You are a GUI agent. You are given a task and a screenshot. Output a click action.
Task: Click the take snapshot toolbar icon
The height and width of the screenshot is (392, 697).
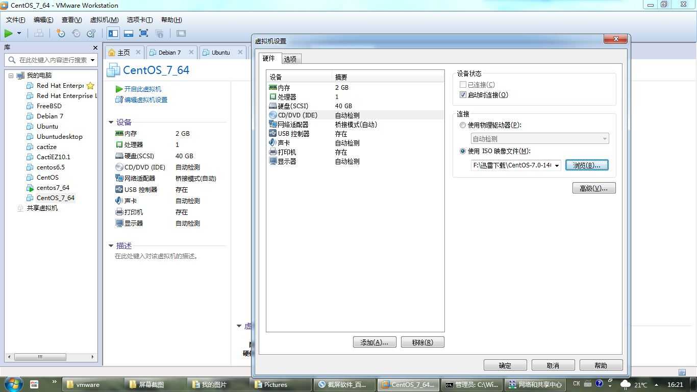pyautogui.click(x=61, y=33)
